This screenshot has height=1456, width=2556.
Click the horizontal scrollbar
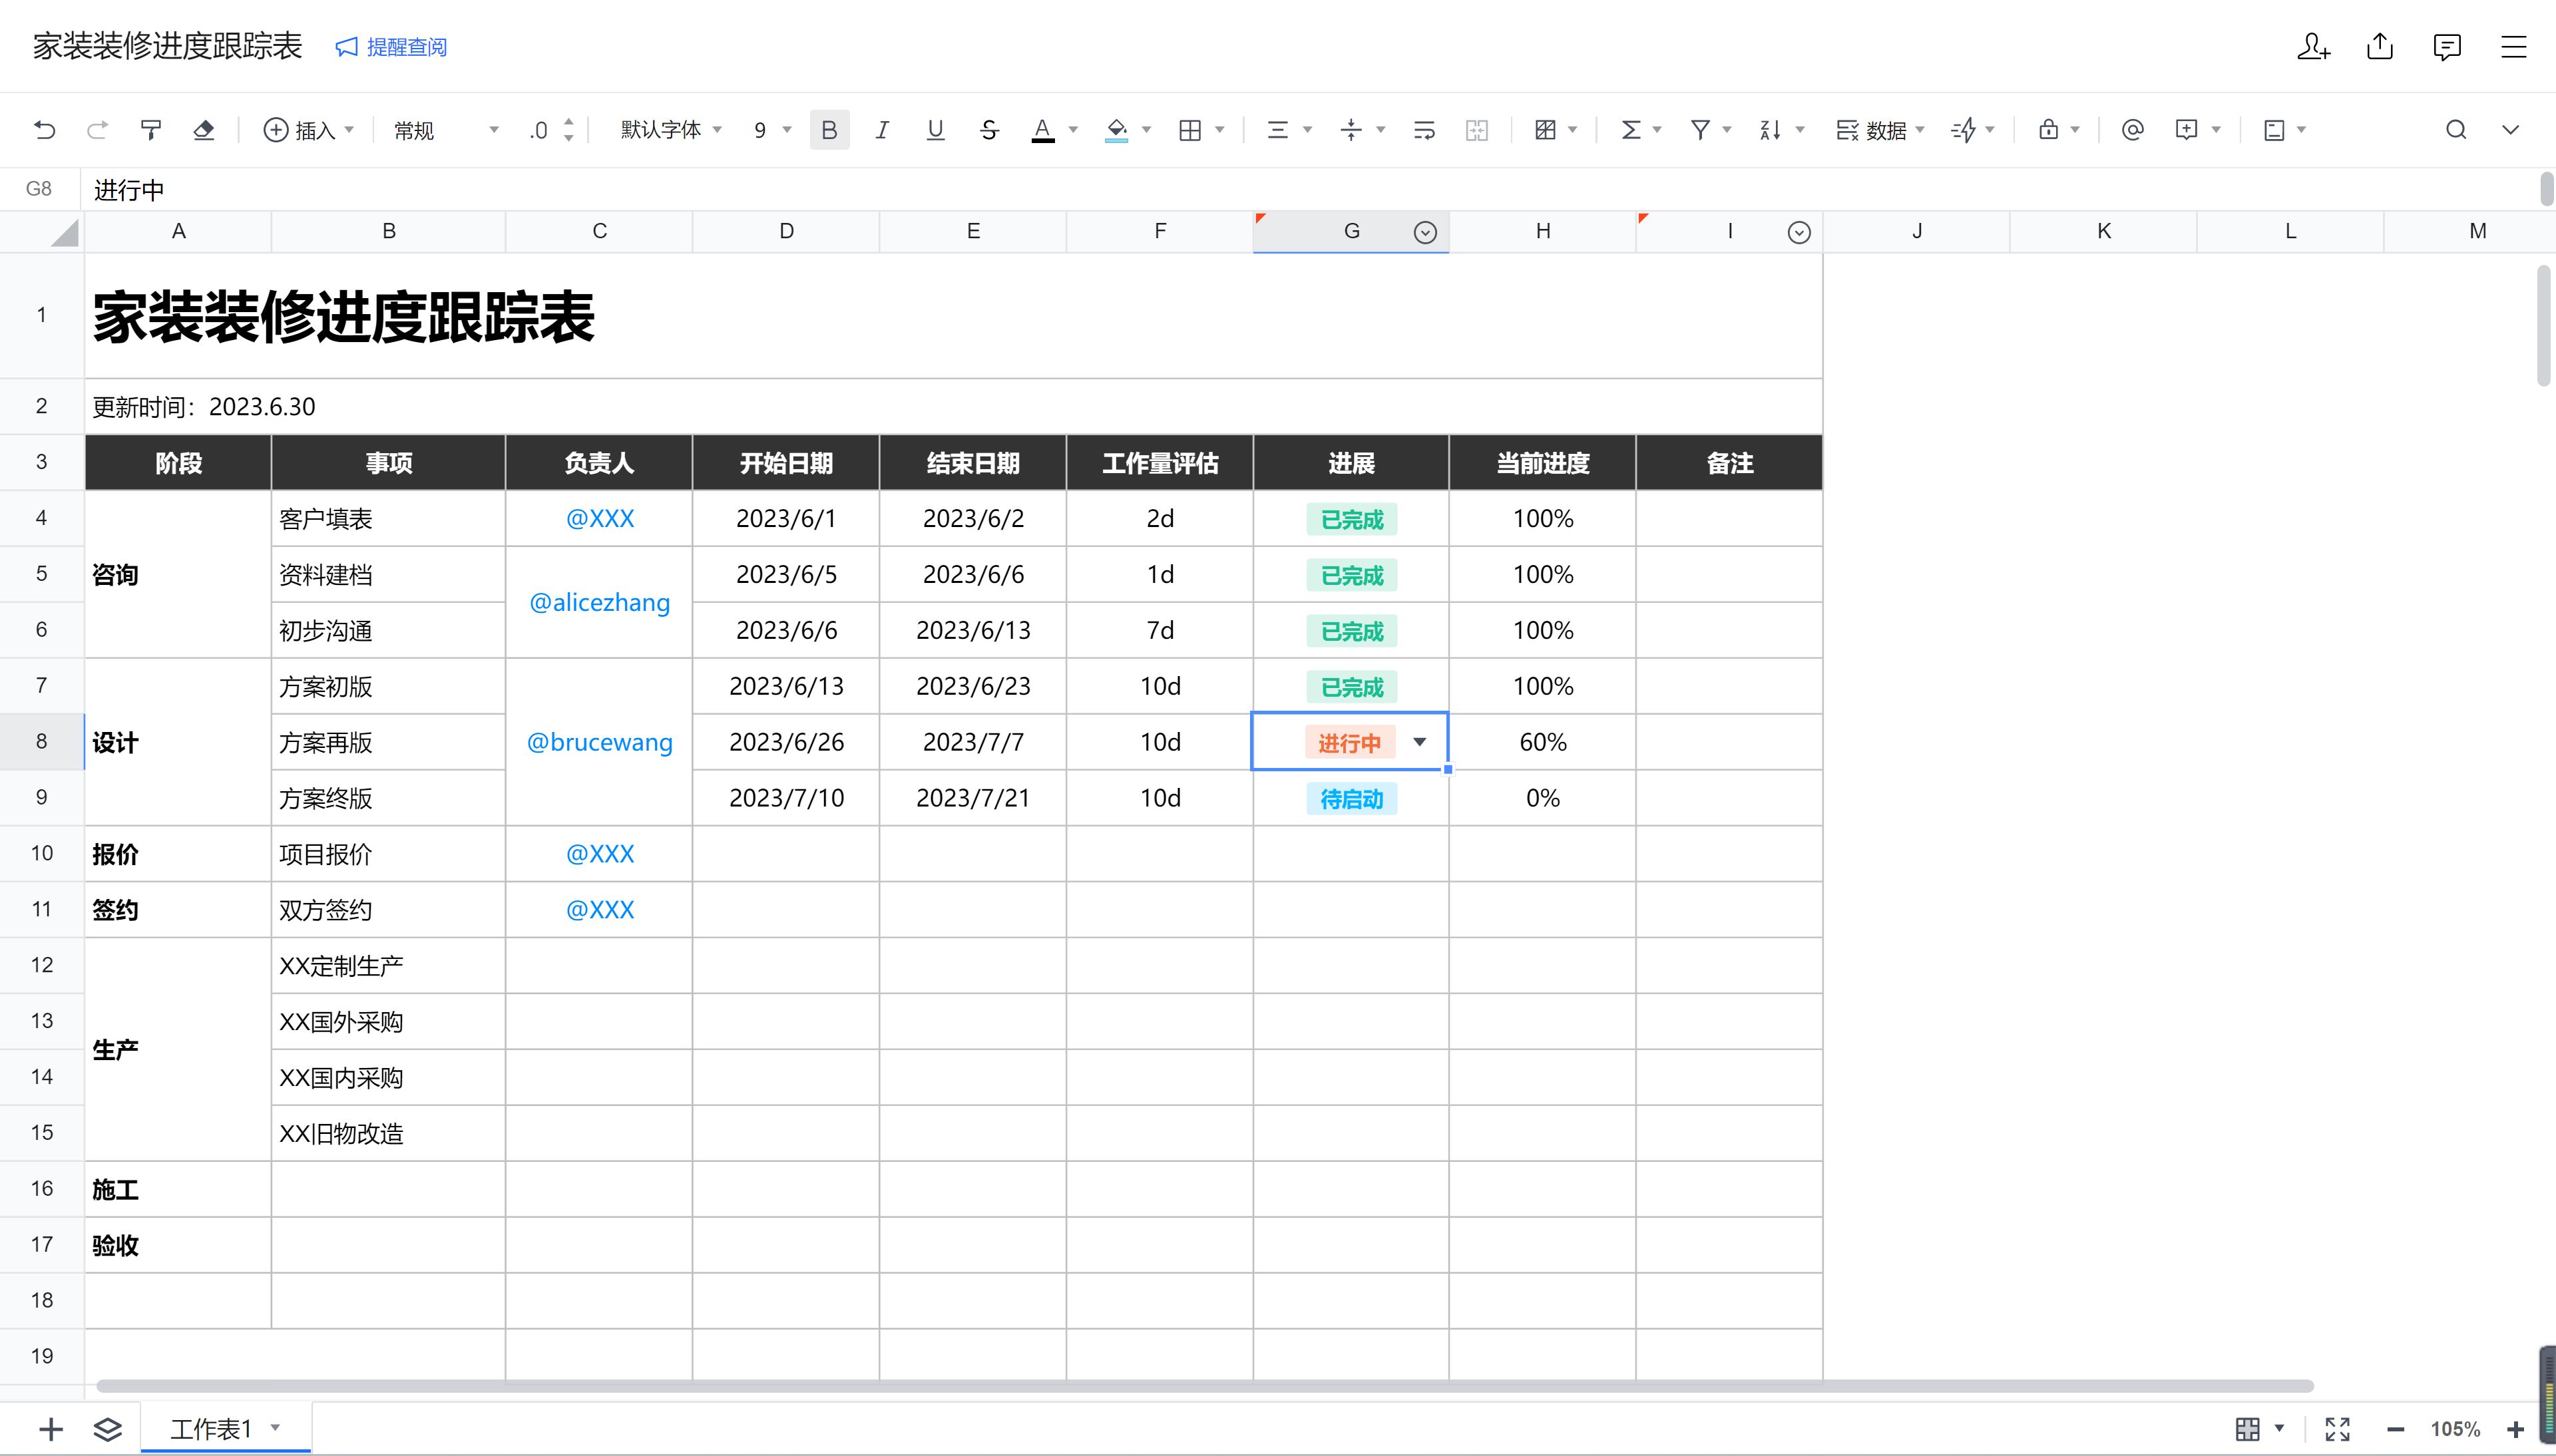coord(1205,1386)
